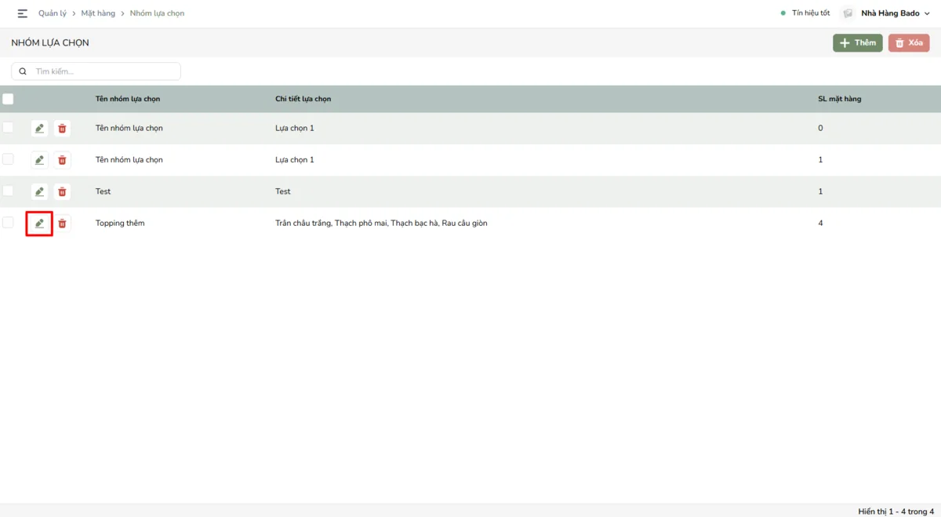This screenshot has height=517, width=941.
Task: Click the SL mặt hàng column header
Action: [x=840, y=99]
